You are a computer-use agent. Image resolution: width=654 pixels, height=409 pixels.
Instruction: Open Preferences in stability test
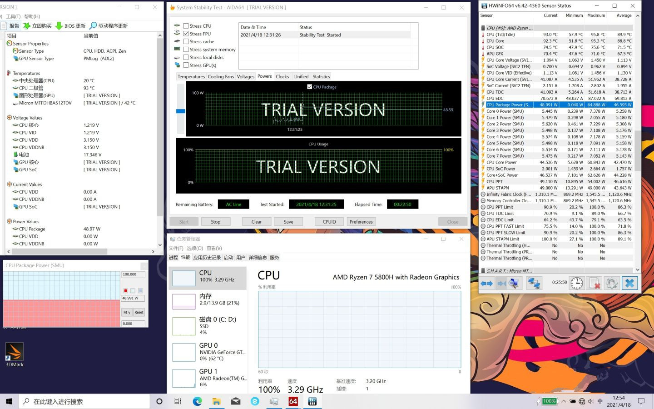(361, 222)
